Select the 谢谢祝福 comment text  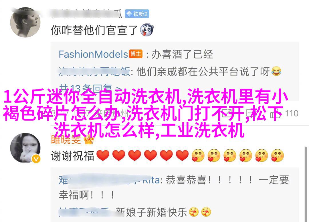pyautogui.click(x=72, y=156)
